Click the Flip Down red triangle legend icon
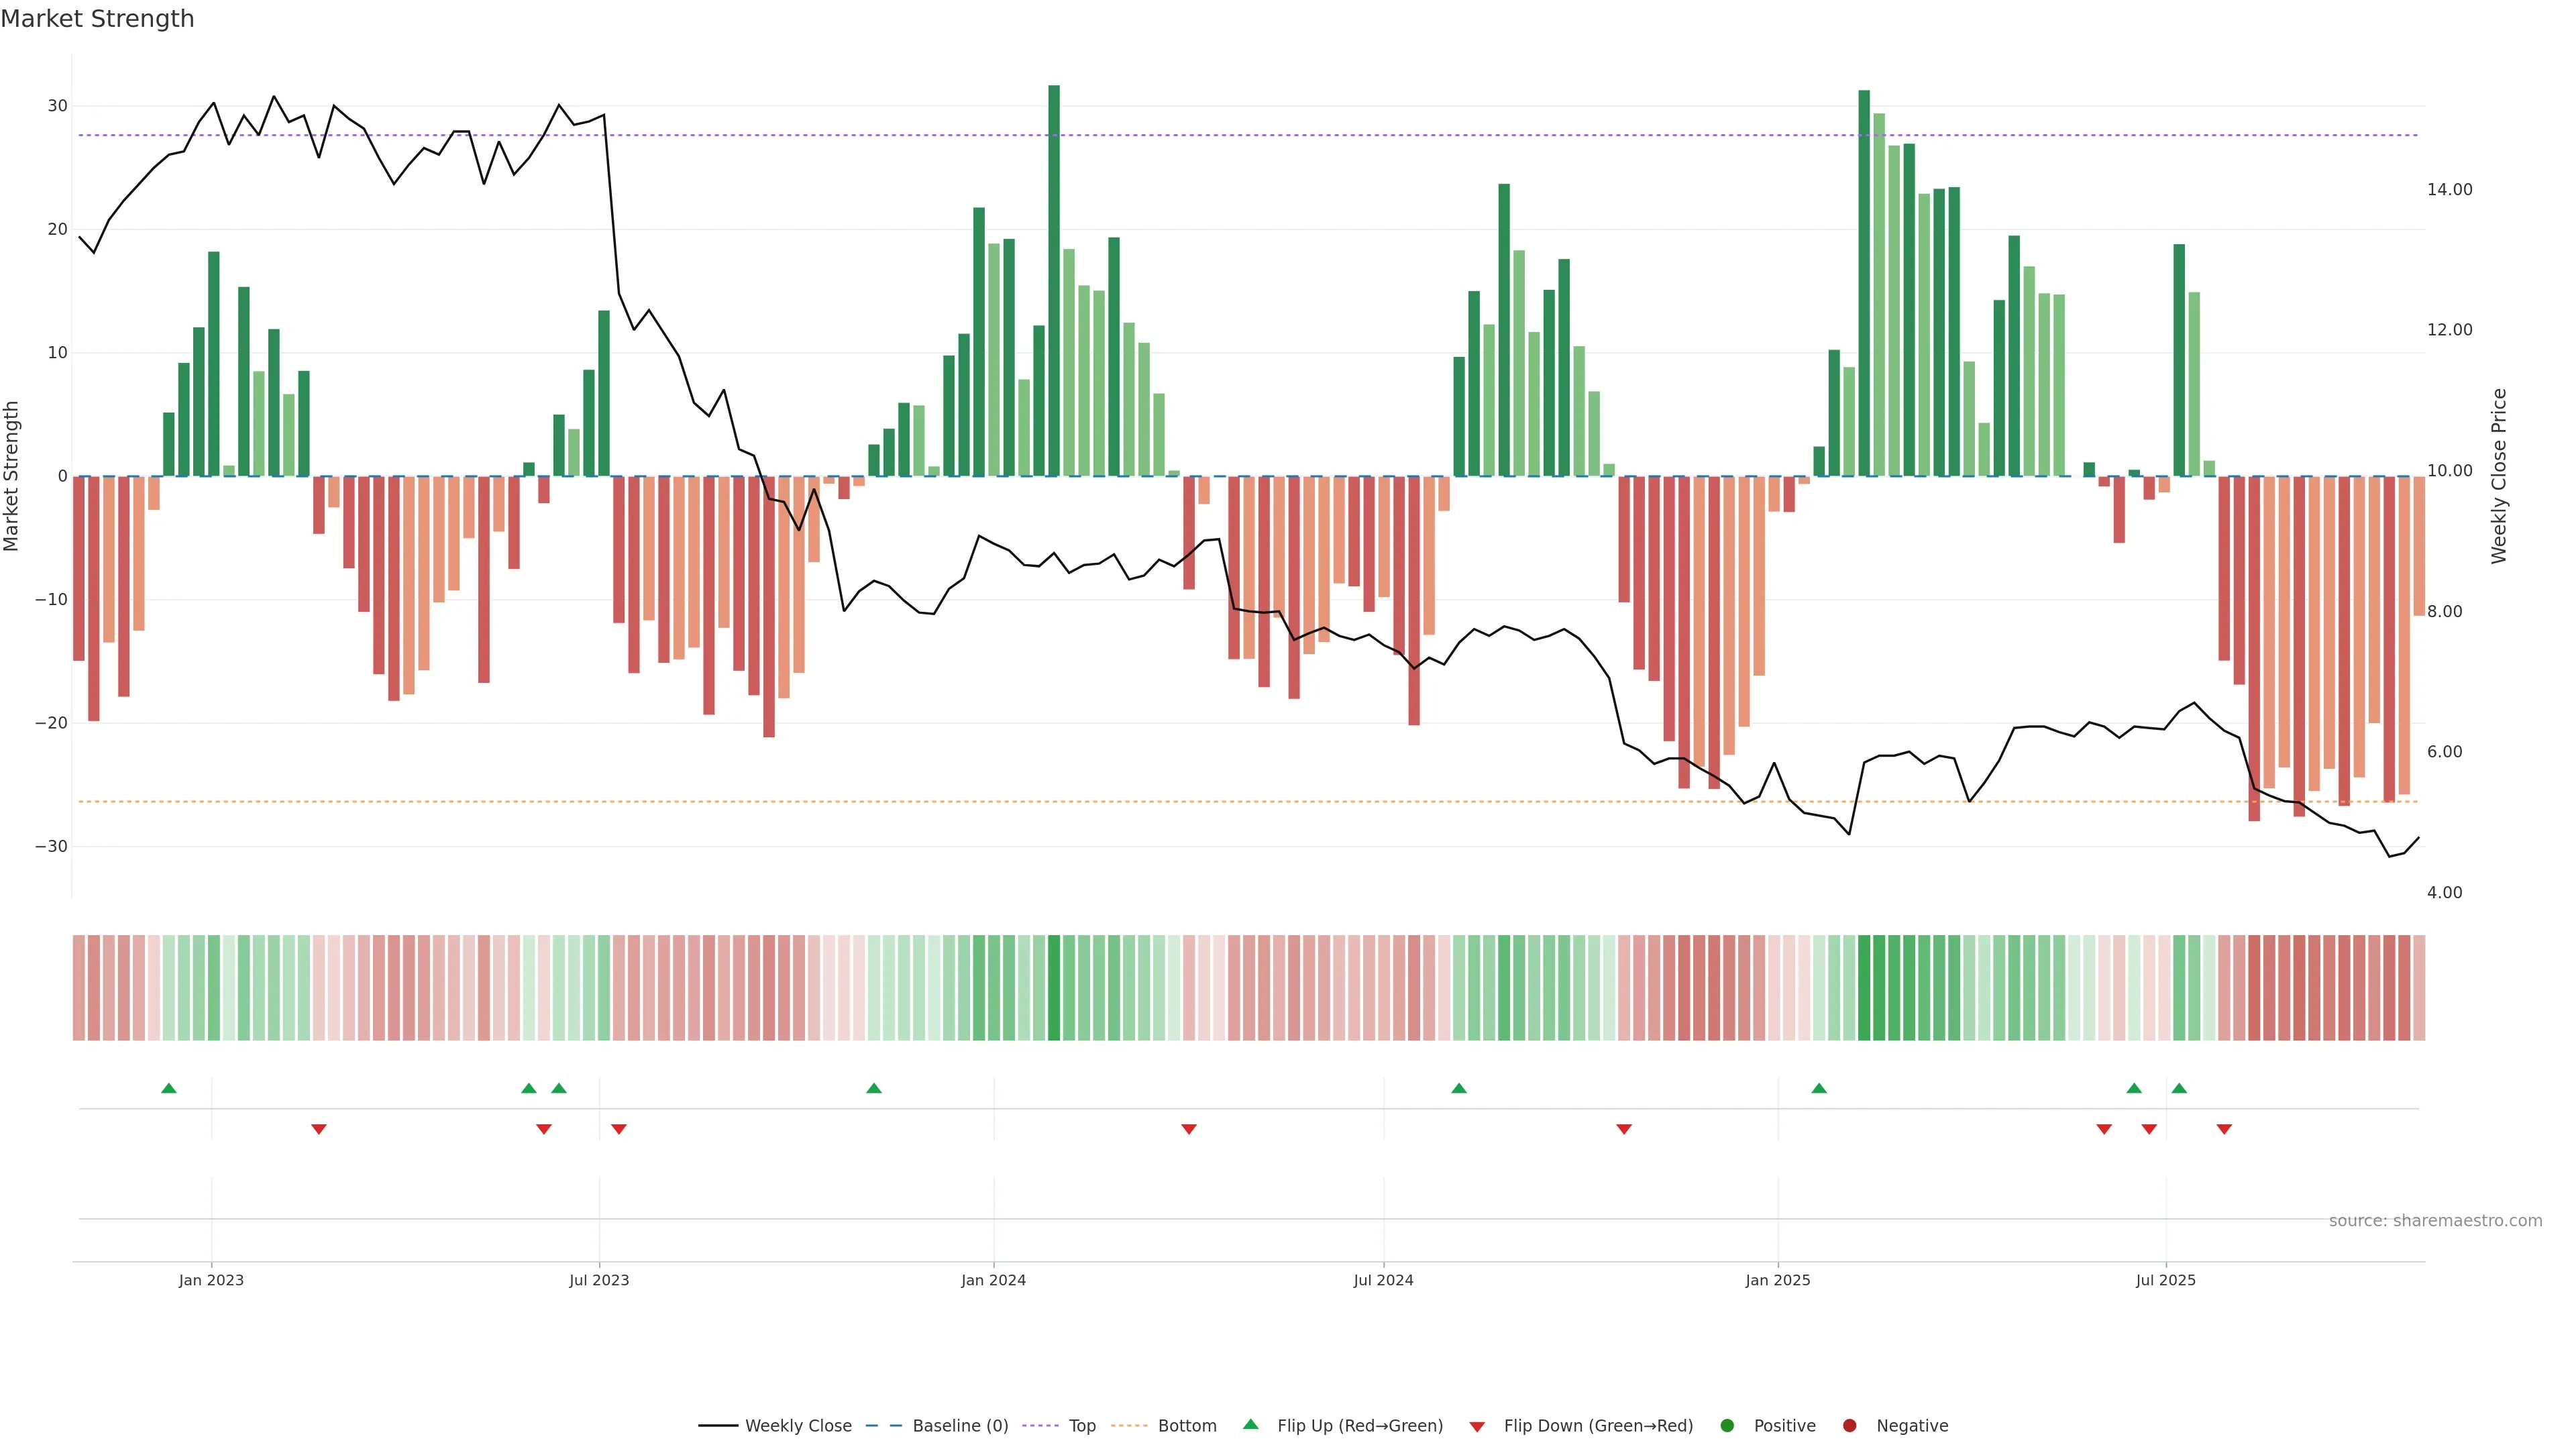2576x1449 pixels. (x=1477, y=1427)
